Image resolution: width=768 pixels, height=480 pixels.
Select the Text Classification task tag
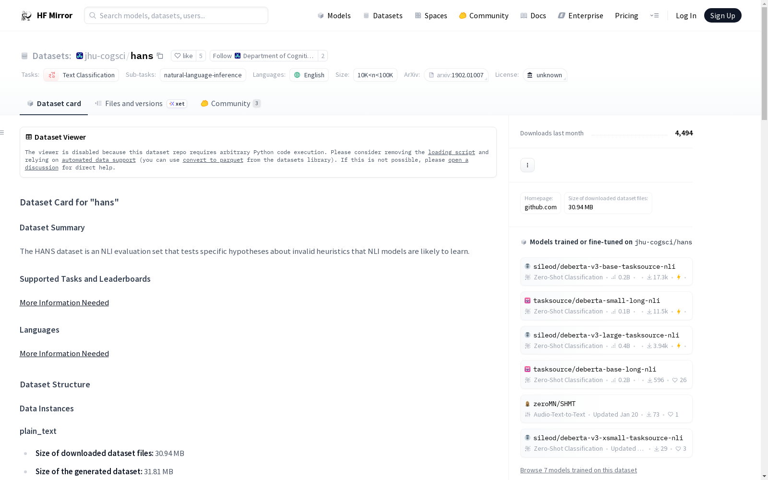[81, 75]
